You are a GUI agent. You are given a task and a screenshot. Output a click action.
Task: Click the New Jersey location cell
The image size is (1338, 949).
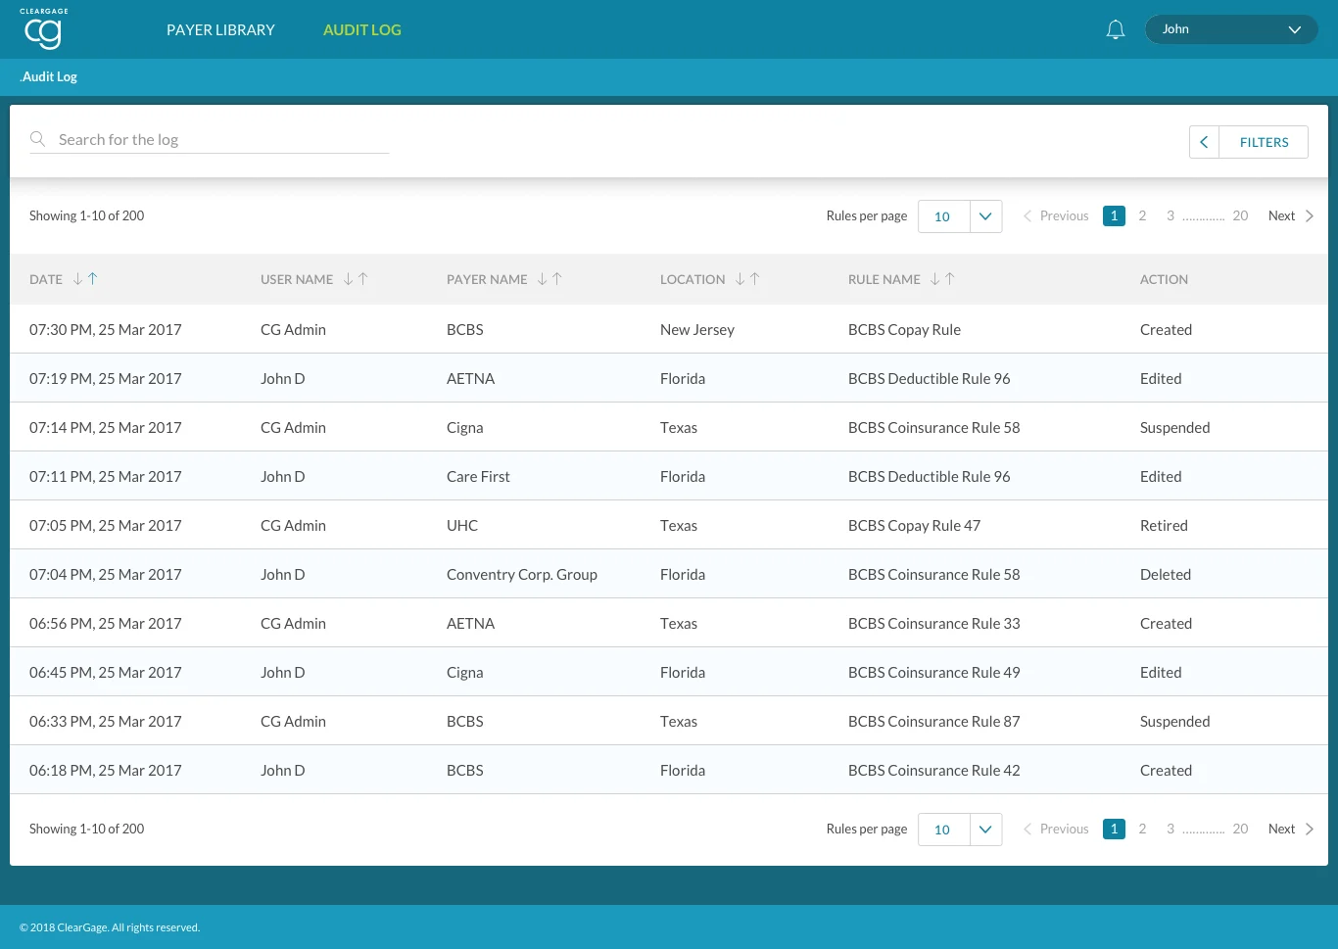coord(697,329)
